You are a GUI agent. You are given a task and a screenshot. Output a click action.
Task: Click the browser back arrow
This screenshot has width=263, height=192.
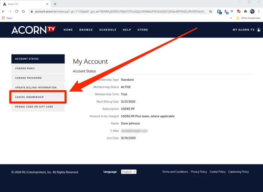tap(3, 11)
